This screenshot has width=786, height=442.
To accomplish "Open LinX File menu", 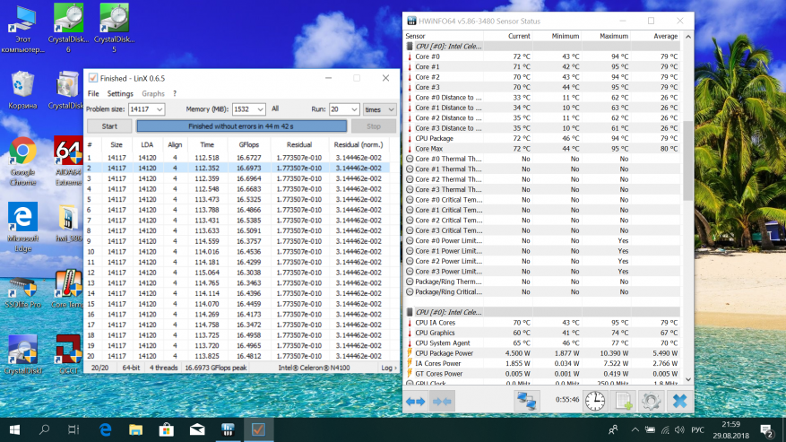I will [93, 93].
